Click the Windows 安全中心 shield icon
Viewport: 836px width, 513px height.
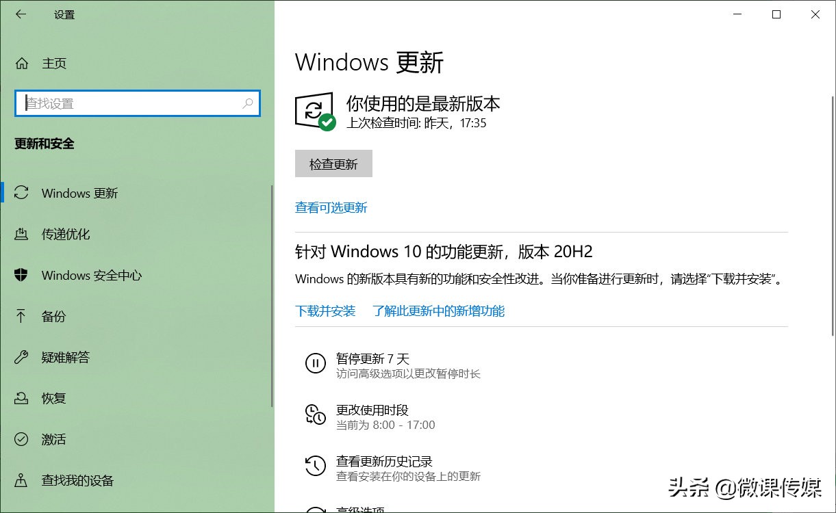point(21,275)
